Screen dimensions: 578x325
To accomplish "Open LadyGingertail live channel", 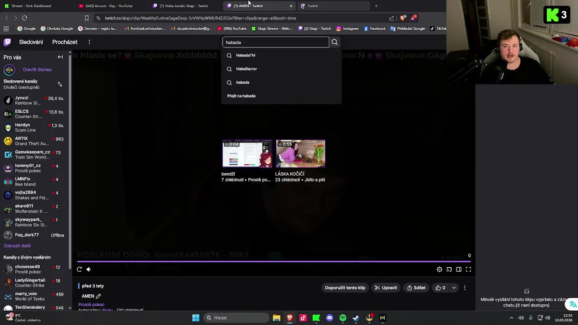I will tap(34, 283).
